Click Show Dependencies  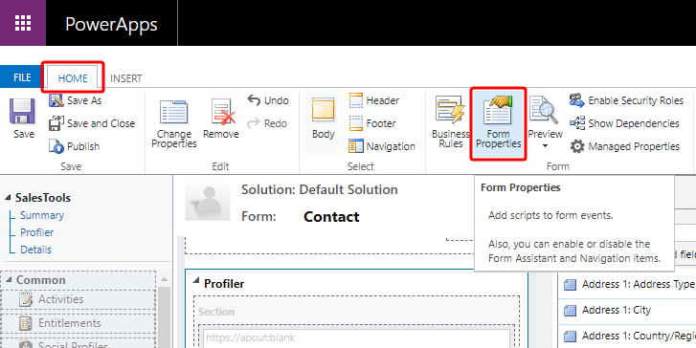pos(624,123)
